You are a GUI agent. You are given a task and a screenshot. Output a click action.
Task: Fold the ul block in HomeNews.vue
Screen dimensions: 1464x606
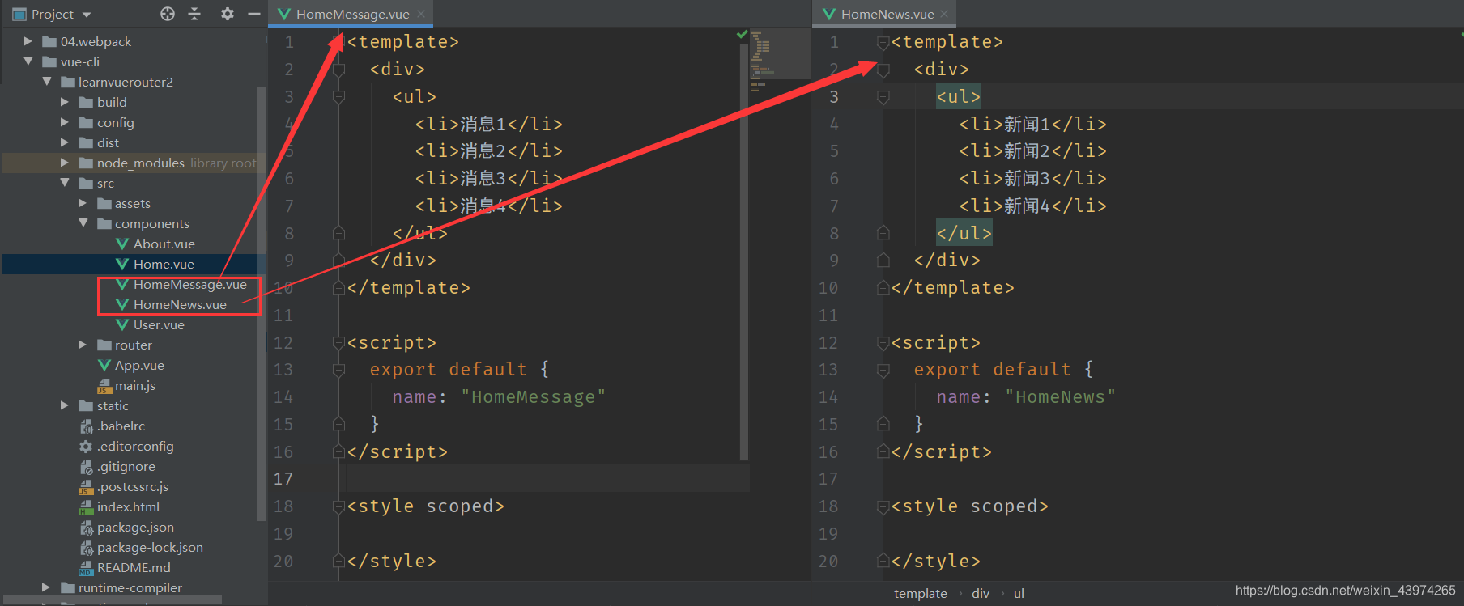click(x=883, y=97)
